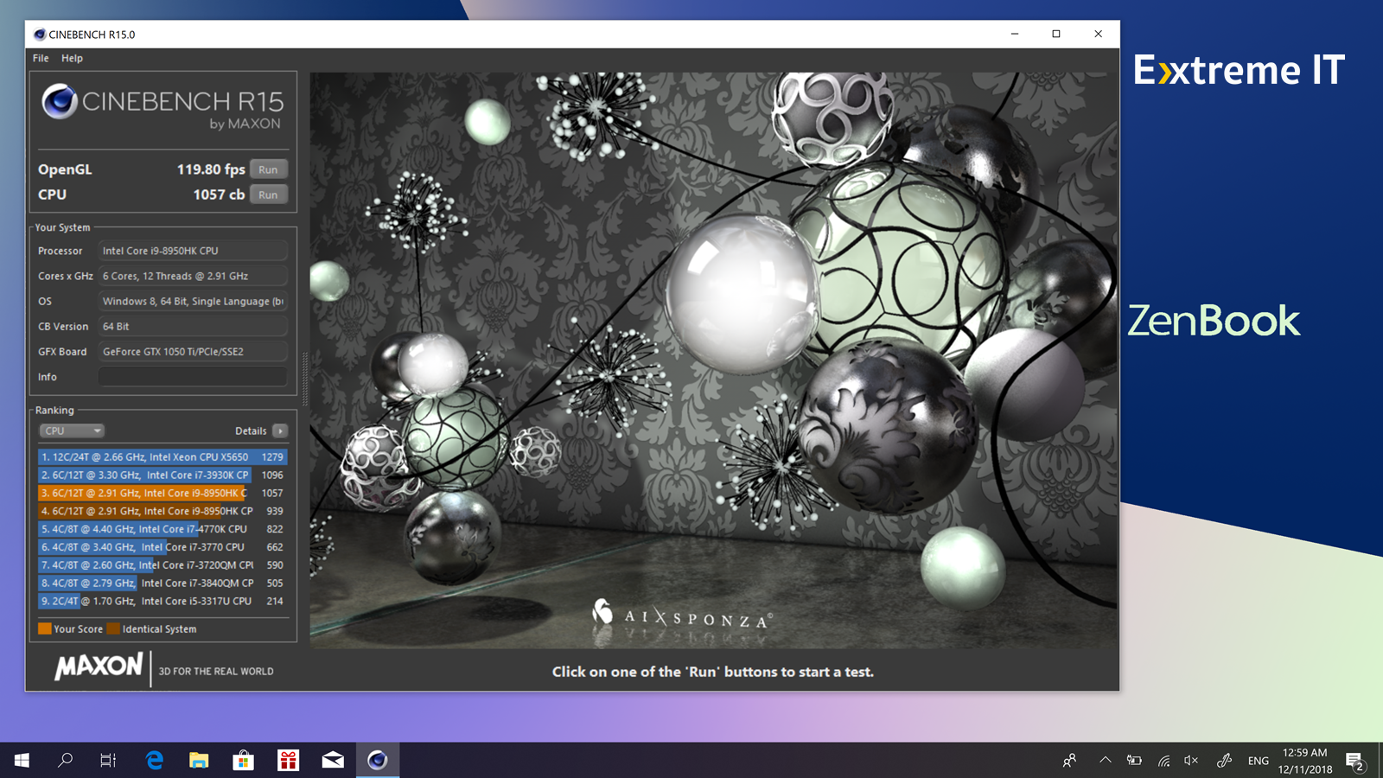1383x778 pixels.
Task: Select ranking row 6 Core i7-3770
Action: coord(163,547)
